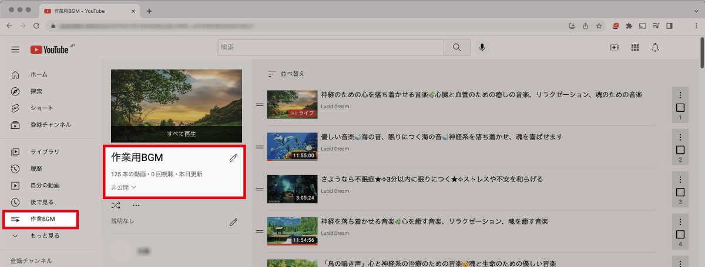Edit the playlist description pencil icon
Image resolution: width=705 pixels, height=267 pixels.
(233, 222)
